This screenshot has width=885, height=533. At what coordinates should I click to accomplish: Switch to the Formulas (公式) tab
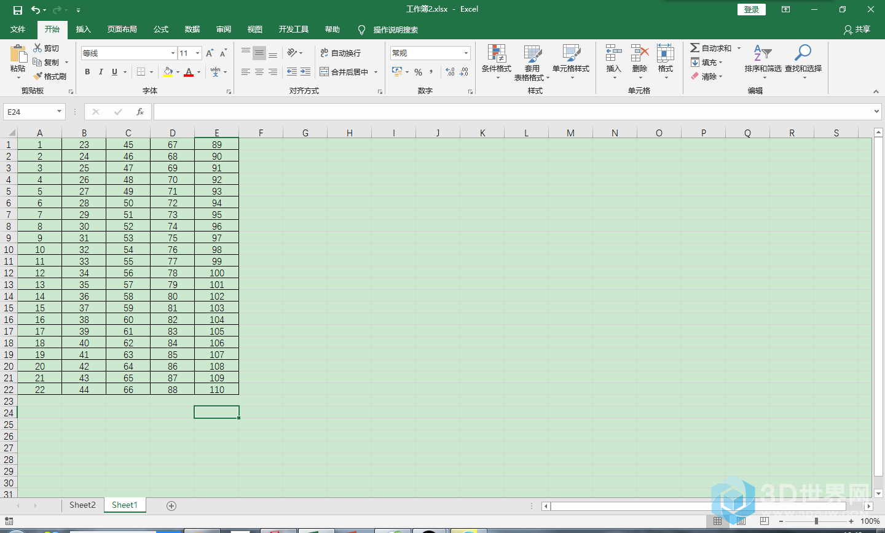[x=161, y=29]
